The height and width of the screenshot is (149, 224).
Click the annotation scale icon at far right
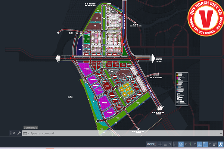tap(221, 144)
